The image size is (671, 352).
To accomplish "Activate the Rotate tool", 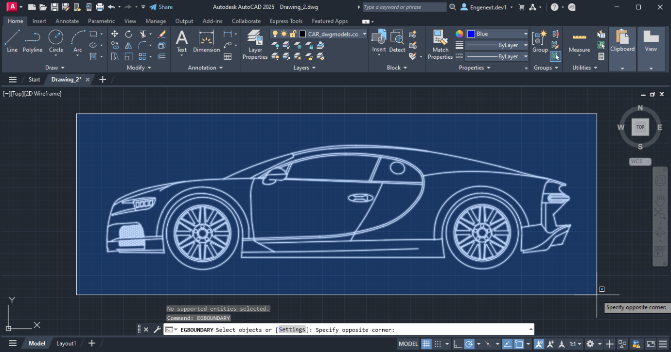I will click(128, 34).
